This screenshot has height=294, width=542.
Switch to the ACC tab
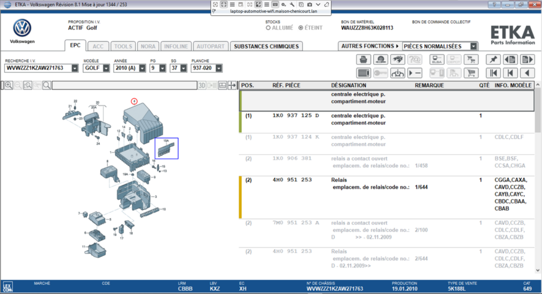[x=98, y=47]
